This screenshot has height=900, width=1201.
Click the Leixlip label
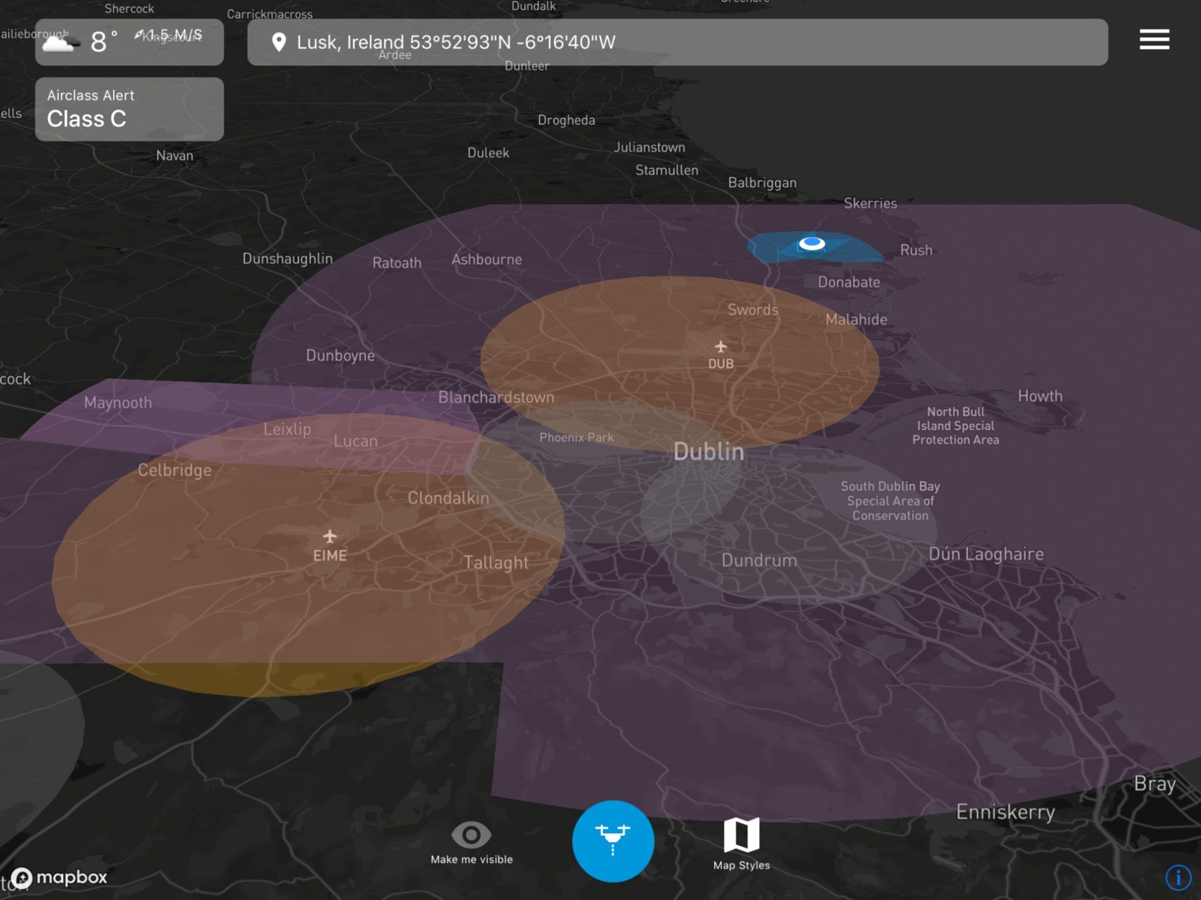point(287,429)
